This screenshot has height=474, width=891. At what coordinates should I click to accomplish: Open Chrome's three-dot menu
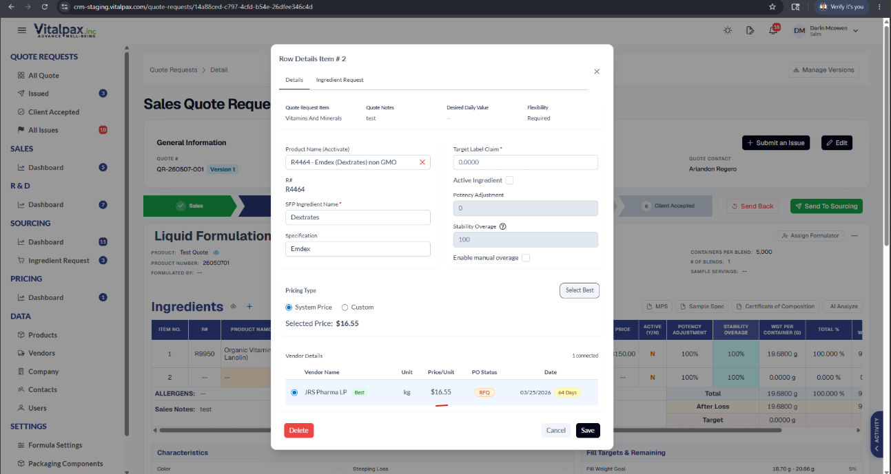pyautogui.click(x=880, y=7)
